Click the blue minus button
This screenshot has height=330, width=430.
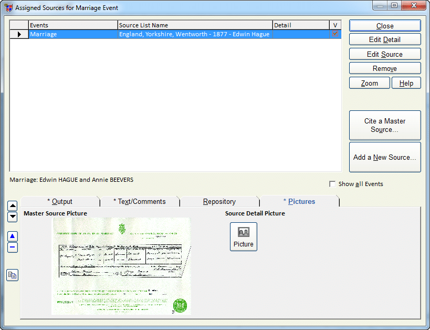13,247
